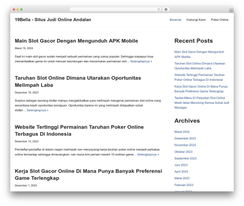
Task: Open the Februari 2023 archive
Action: pyautogui.click(x=184, y=185)
